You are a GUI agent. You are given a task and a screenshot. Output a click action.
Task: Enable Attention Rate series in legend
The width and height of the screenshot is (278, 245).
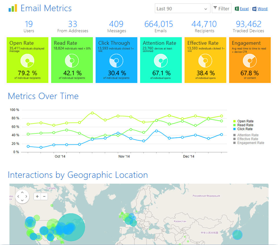(246, 135)
